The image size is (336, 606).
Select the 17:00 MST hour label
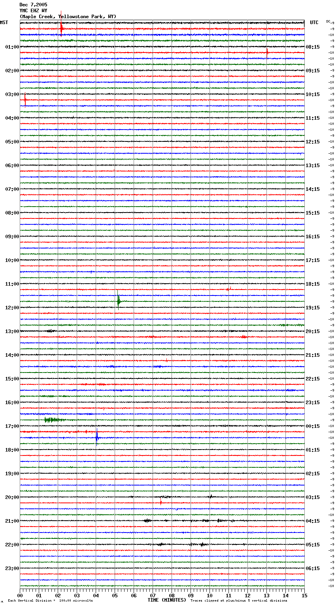tap(12, 426)
